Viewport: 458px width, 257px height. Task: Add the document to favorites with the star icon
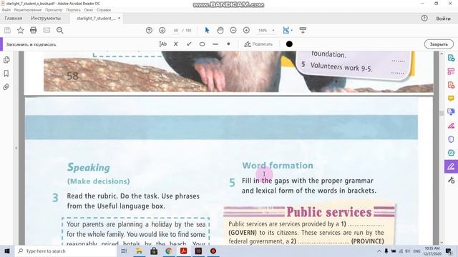pos(21,30)
